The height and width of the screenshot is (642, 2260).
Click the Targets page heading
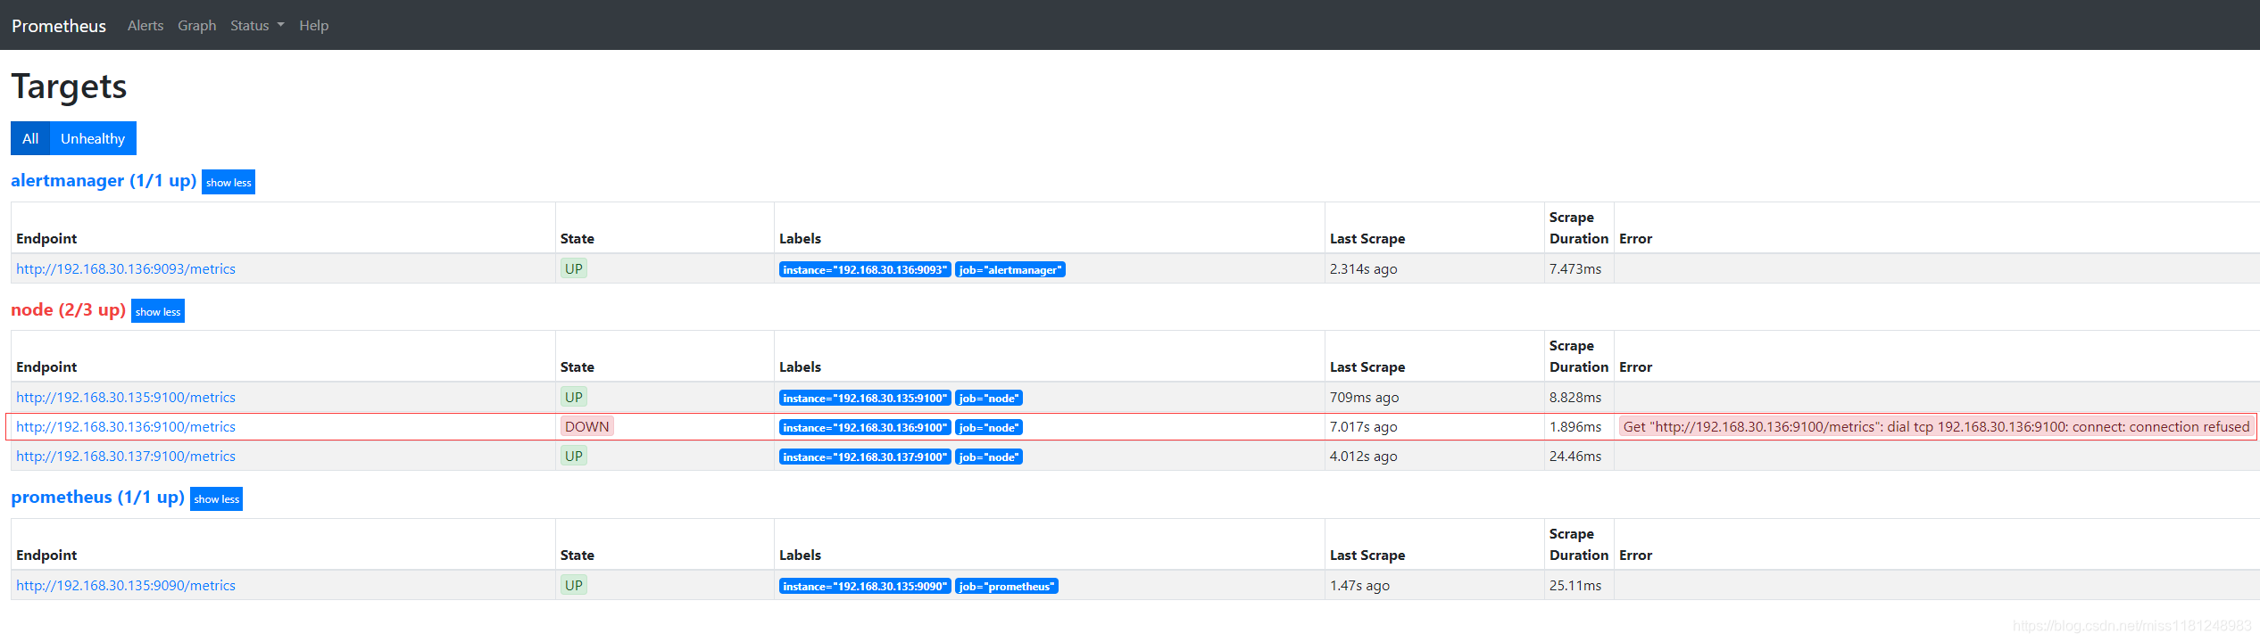tap(69, 86)
